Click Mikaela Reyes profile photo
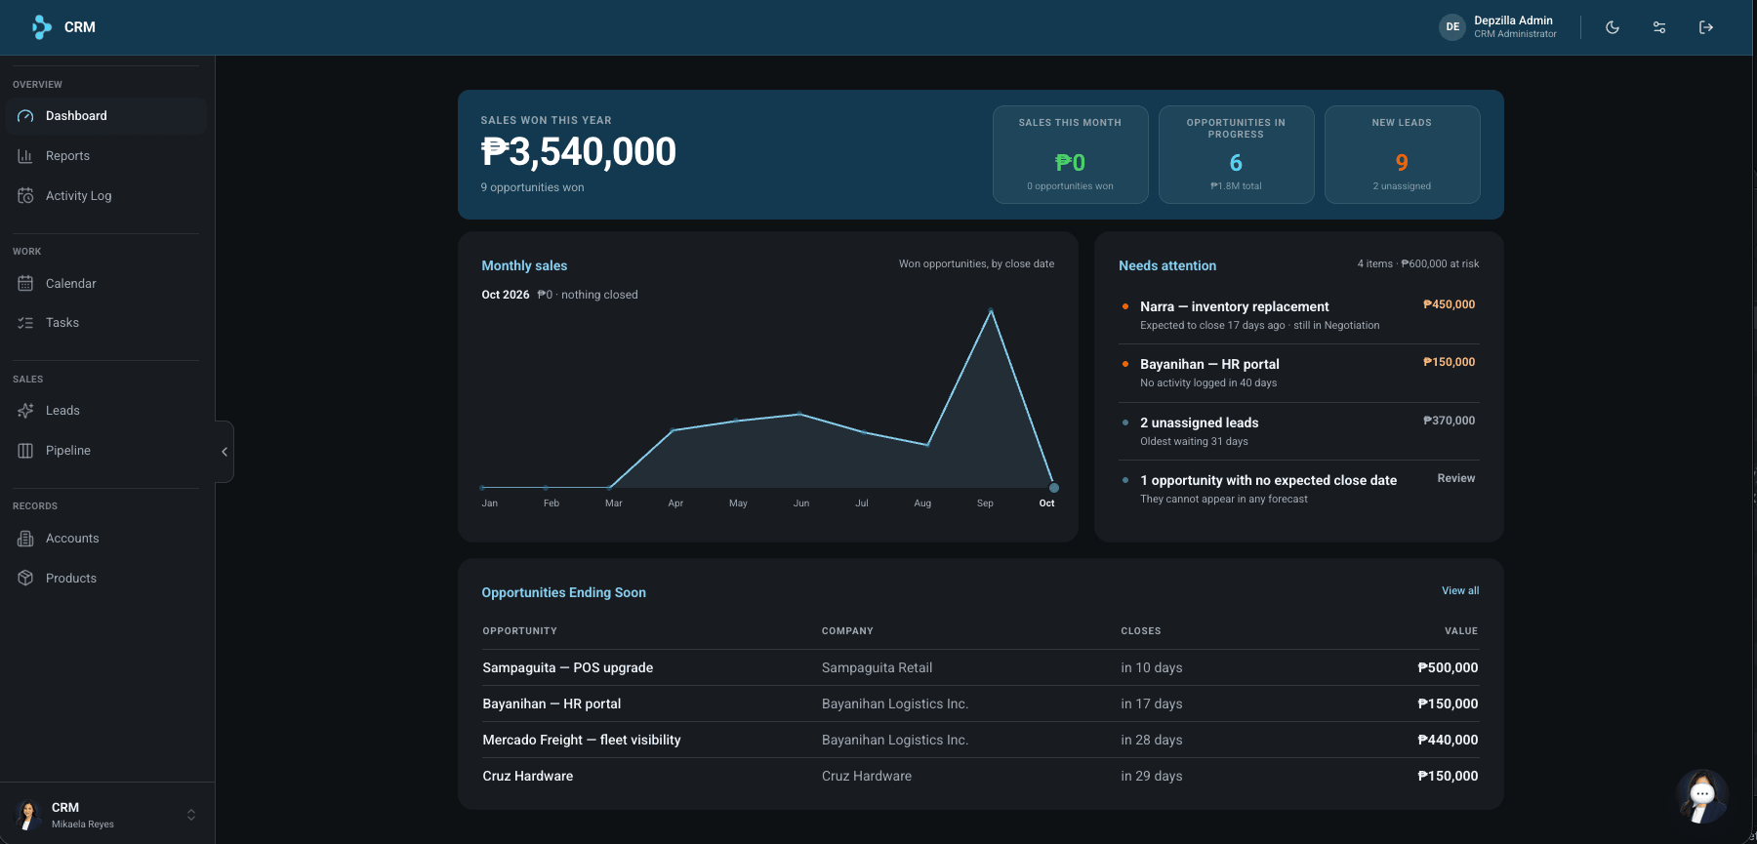1757x844 pixels. 27,815
